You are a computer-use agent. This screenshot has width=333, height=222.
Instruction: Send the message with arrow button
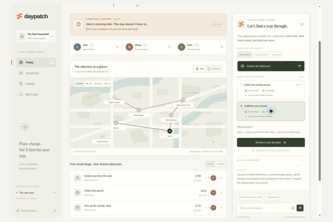pos(300,208)
